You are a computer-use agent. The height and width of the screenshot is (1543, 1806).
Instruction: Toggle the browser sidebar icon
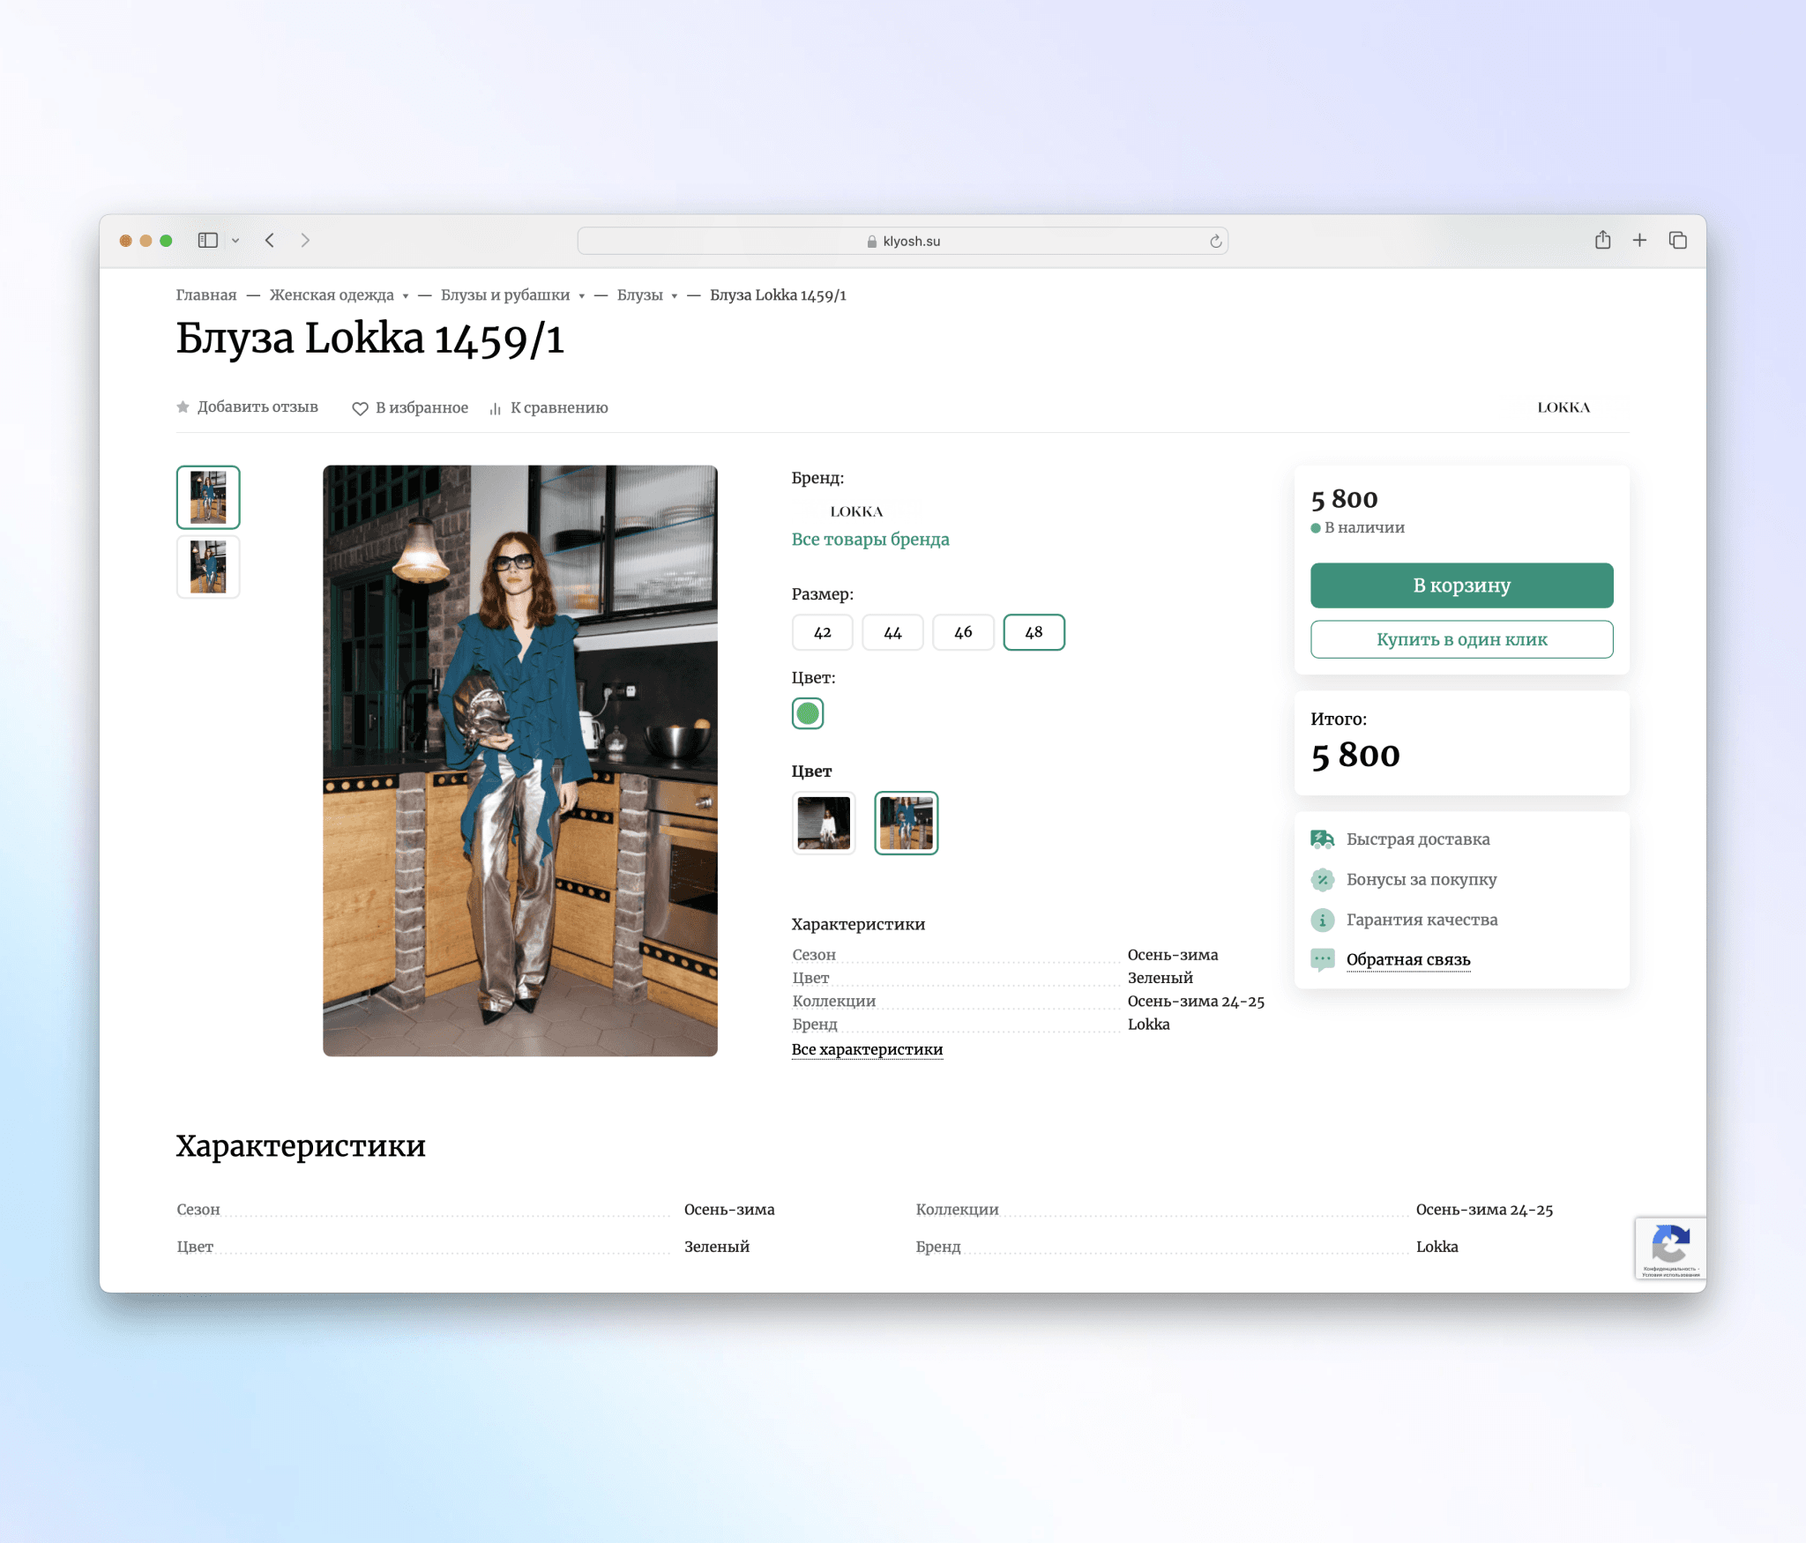(207, 240)
